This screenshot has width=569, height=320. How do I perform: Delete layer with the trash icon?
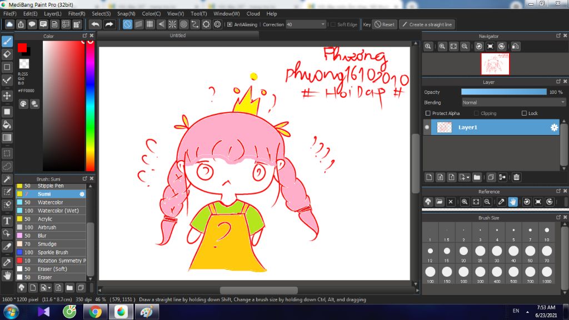coord(516,177)
